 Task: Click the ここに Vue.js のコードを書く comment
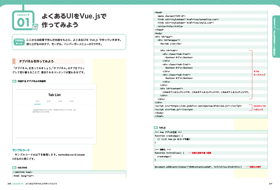tap(174, 139)
